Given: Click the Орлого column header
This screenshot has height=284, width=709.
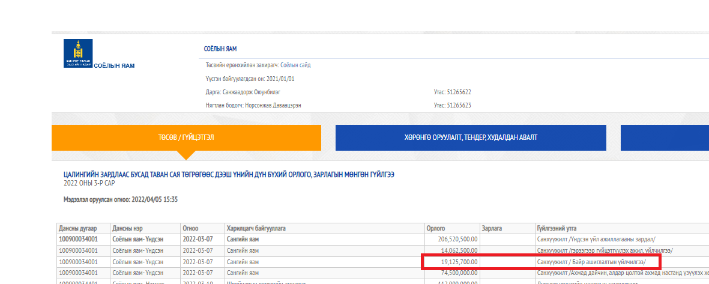Looking at the screenshot, I should pyautogui.click(x=435, y=228).
